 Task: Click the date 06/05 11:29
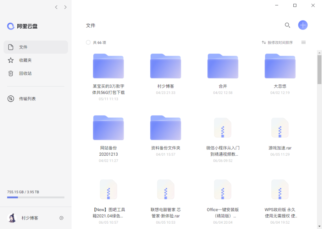coord(280,154)
